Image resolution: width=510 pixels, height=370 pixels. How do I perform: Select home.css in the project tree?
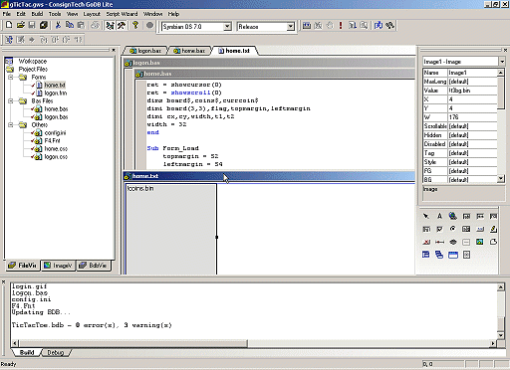[x=56, y=149]
